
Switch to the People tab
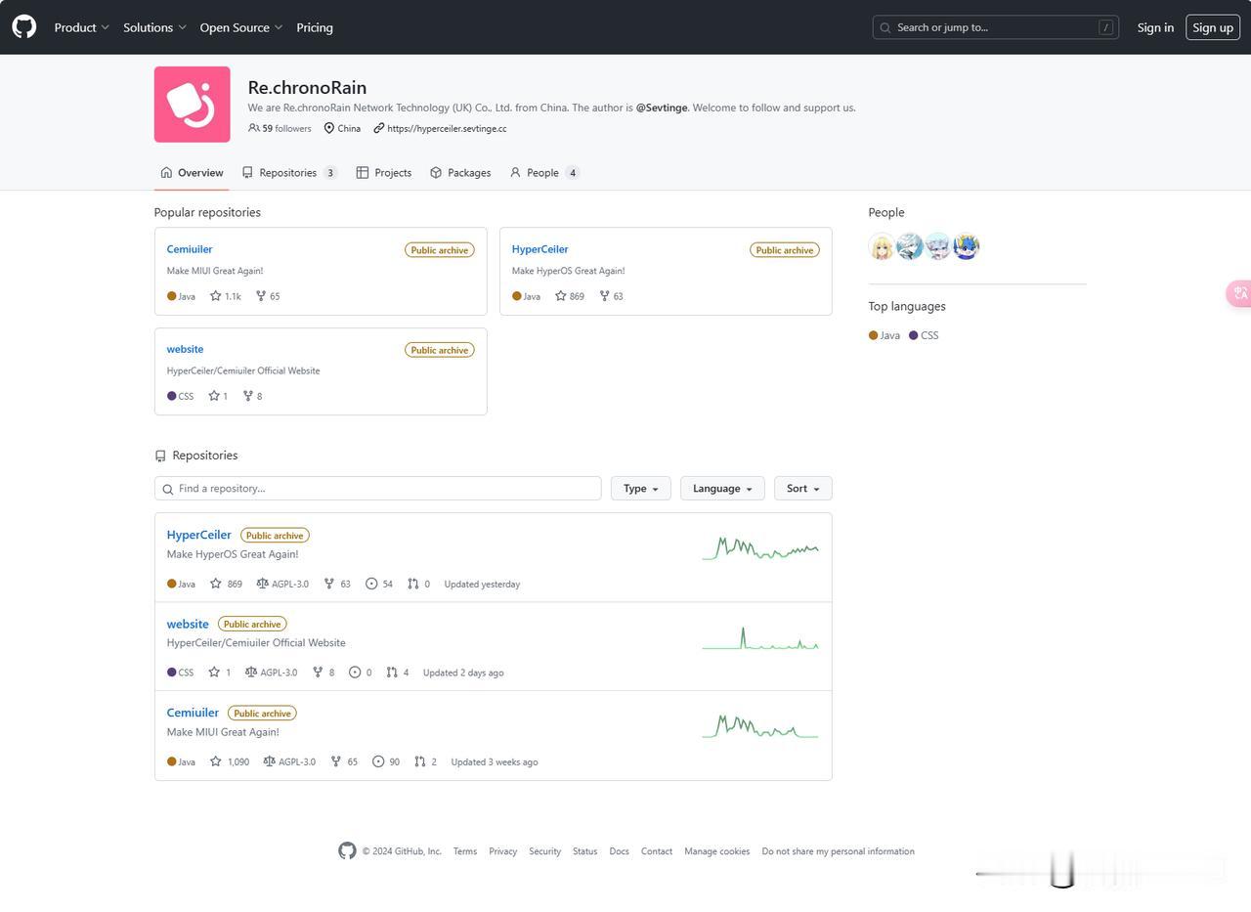pyautogui.click(x=544, y=173)
